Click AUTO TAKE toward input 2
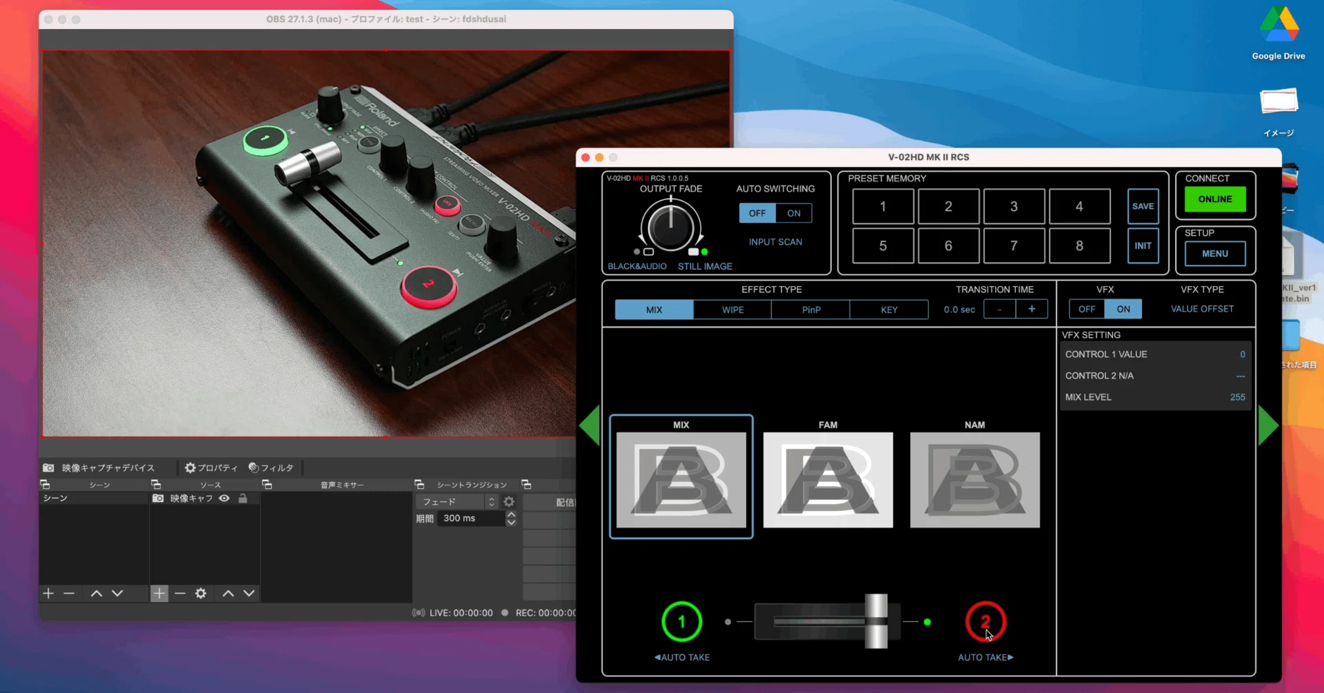Image resolution: width=1324 pixels, height=693 pixels. coord(985,657)
